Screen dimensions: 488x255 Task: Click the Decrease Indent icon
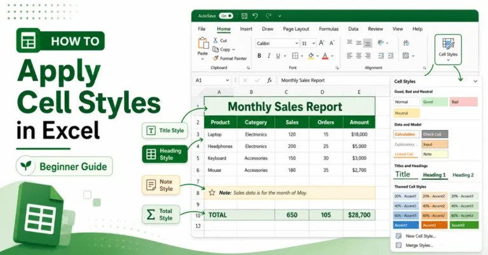coord(381,56)
